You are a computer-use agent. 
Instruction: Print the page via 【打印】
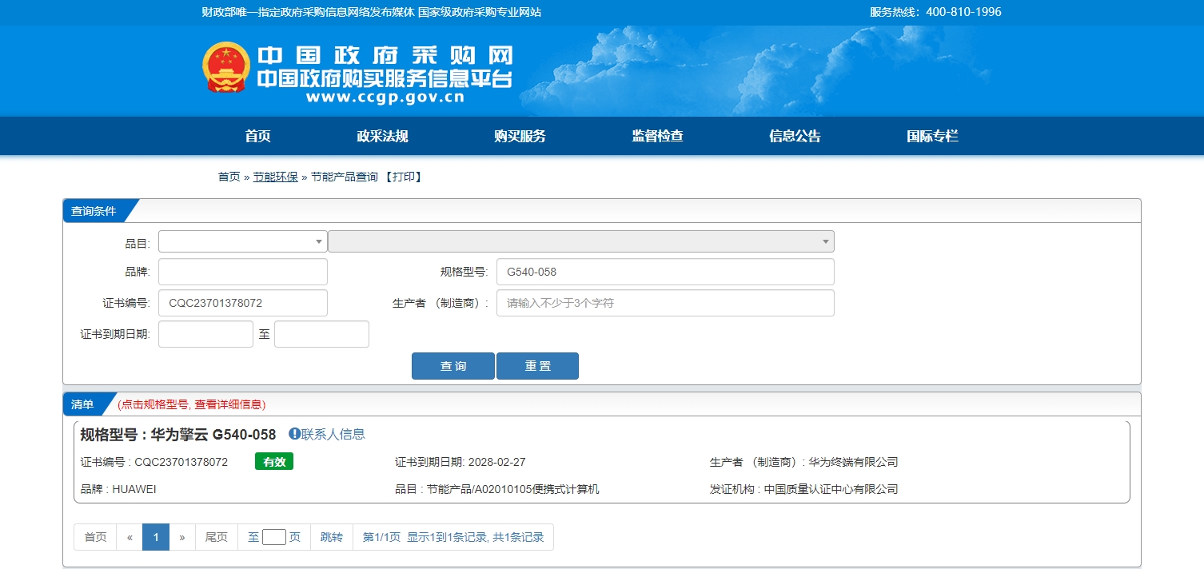(x=403, y=177)
